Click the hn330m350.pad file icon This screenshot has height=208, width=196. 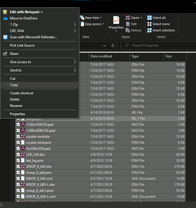(x=23, y=149)
